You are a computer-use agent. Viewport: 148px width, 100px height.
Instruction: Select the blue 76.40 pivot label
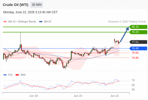[138, 48]
